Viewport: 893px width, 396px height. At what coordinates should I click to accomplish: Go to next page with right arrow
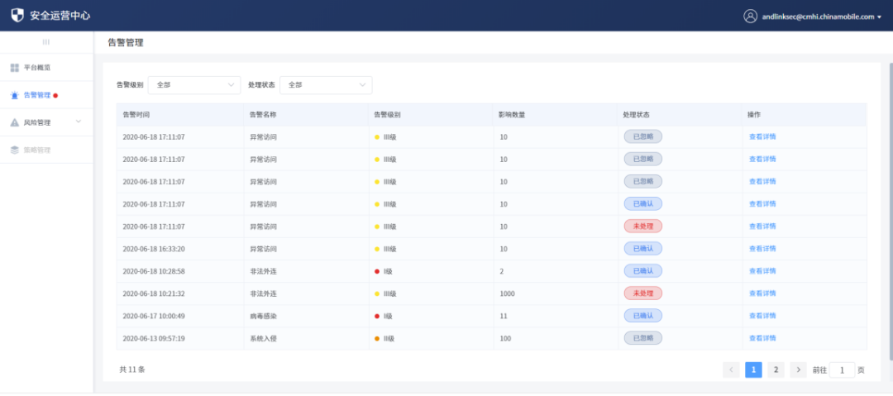point(798,370)
